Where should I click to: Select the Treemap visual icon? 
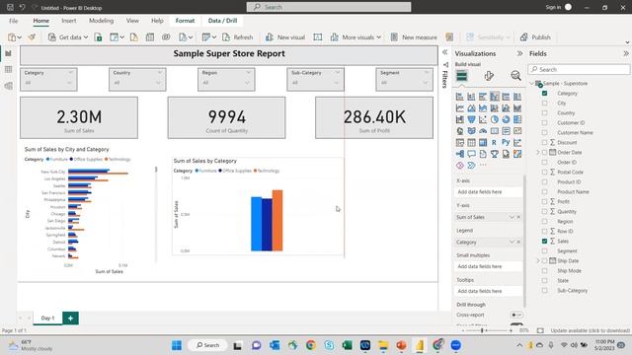[x=517, y=119]
